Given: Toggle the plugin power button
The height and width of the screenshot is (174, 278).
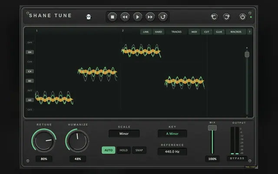Looking at the screenshot, I should tap(242, 17).
